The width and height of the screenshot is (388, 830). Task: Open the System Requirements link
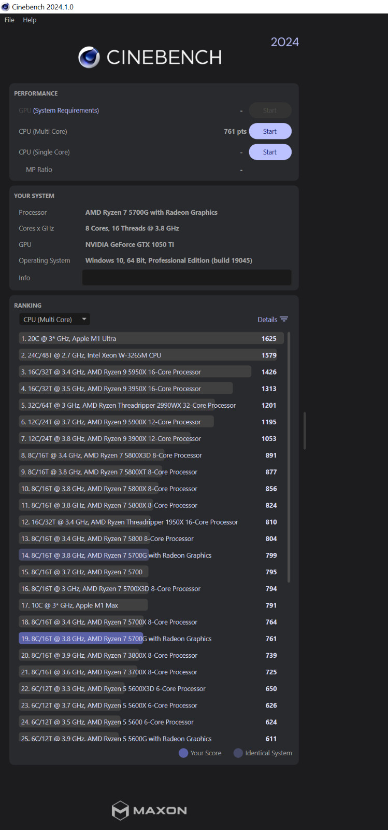tap(66, 110)
